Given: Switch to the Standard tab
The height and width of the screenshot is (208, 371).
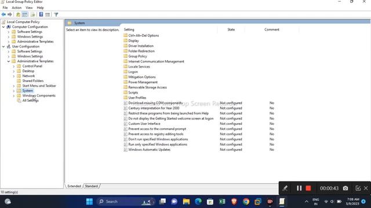Looking at the screenshot, I should (x=92, y=186).
